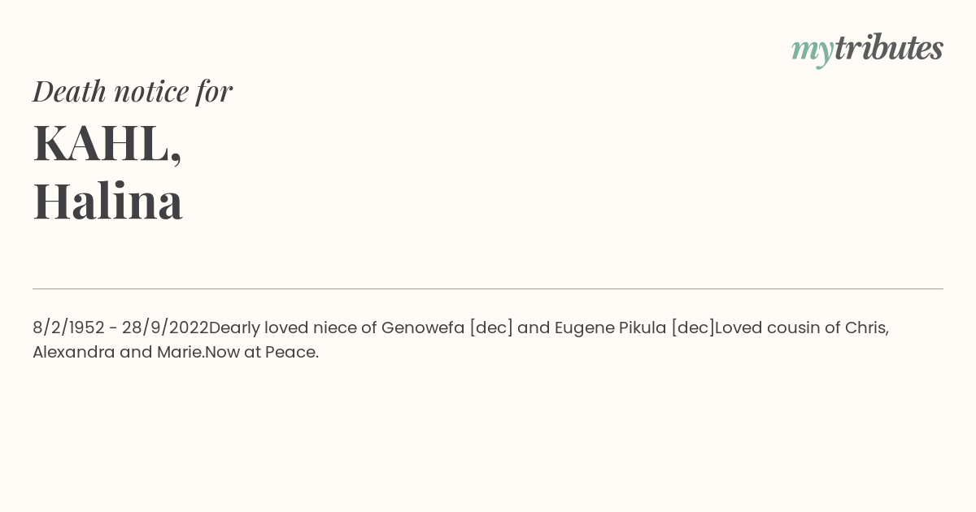Click the name Genowefa

(423, 328)
